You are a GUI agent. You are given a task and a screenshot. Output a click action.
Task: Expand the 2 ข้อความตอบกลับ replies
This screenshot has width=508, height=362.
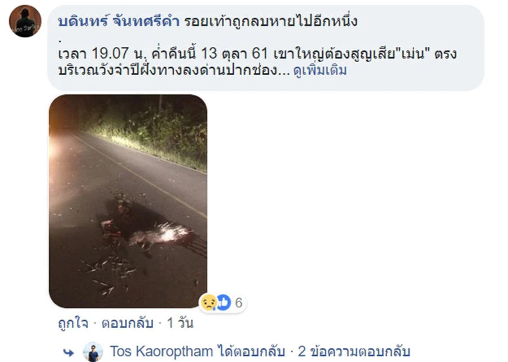pyautogui.click(x=354, y=352)
